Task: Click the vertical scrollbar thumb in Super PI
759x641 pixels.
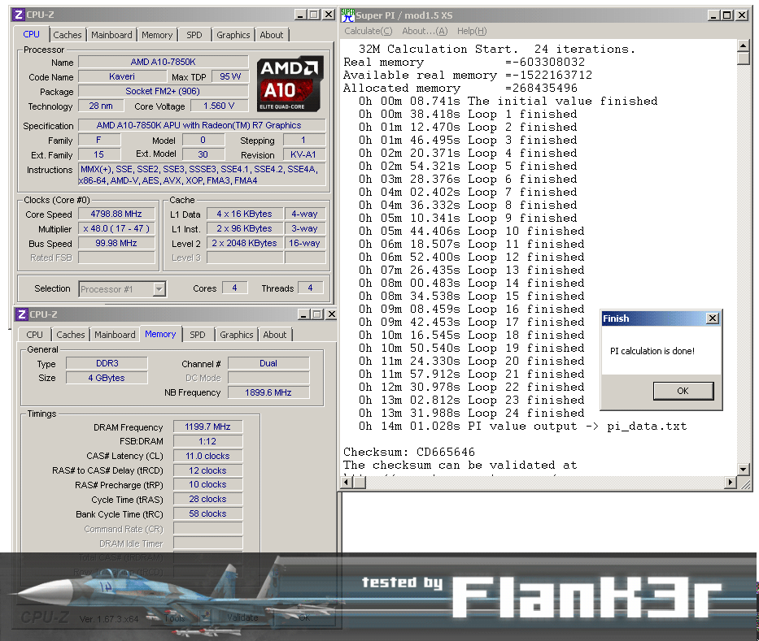Action: 743,58
